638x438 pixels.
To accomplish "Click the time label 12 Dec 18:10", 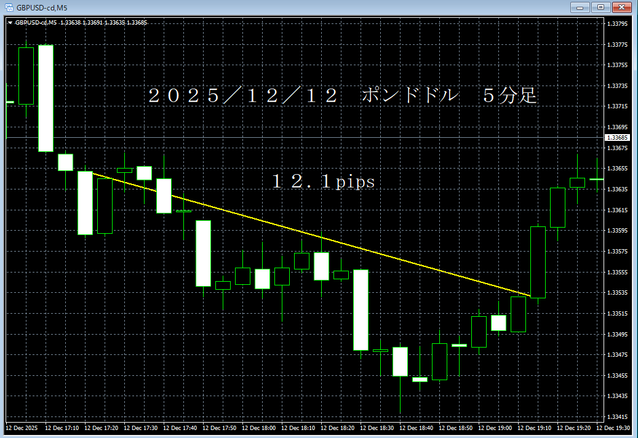I will tap(298, 428).
